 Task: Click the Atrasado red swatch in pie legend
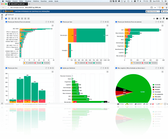point(153,89)
